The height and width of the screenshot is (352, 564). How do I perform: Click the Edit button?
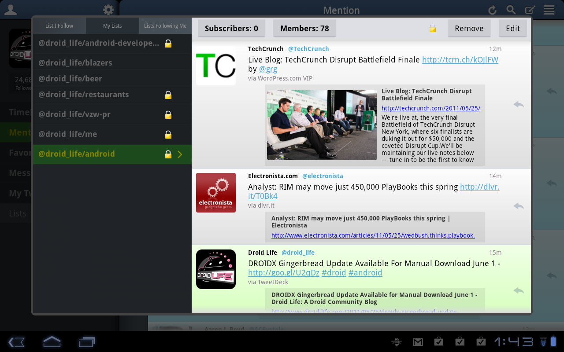512,29
